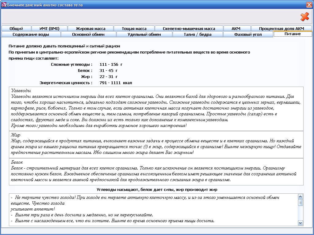The image size is (314, 235).
Task: Click the line усиливает аппетит!
Action: click(x=33, y=209)
